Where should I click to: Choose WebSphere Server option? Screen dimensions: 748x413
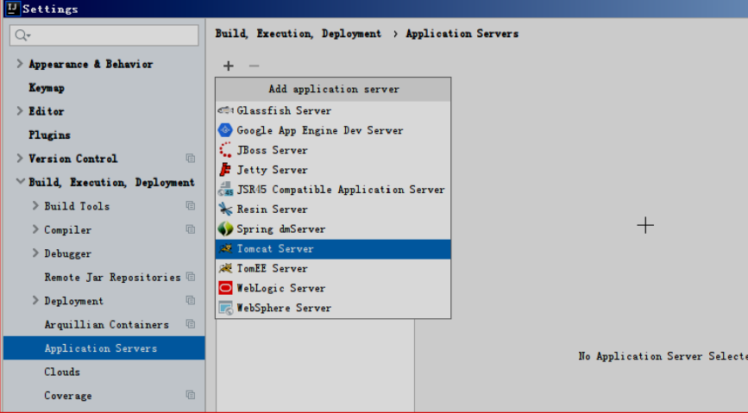point(333,308)
